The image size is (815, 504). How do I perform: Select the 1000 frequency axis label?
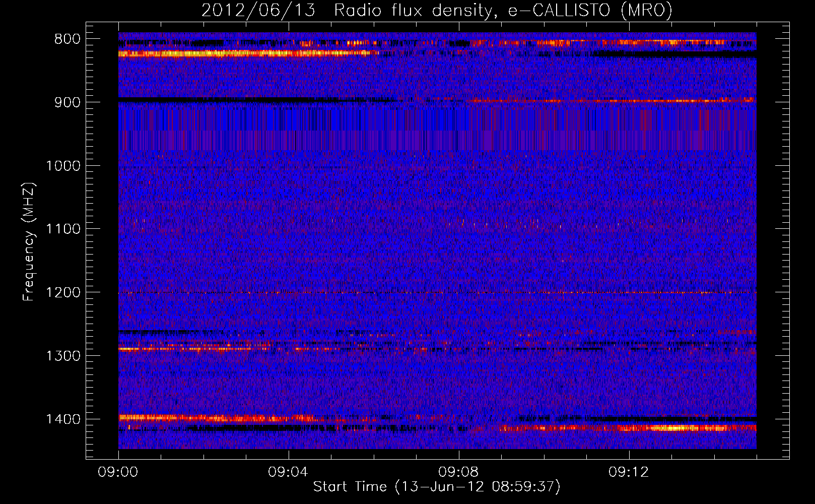click(x=63, y=166)
